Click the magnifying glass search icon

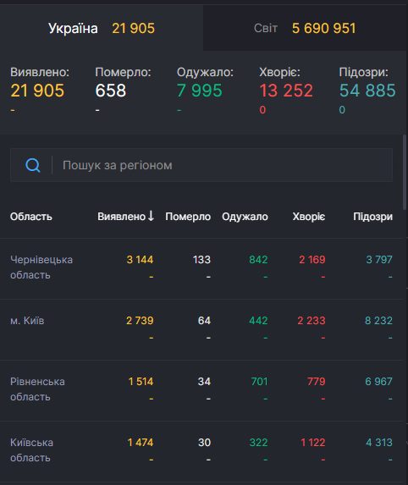point(32,165)
